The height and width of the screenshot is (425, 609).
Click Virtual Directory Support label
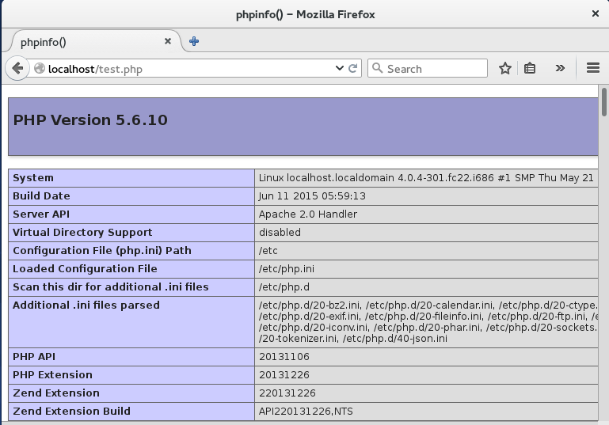coord(82,233)
